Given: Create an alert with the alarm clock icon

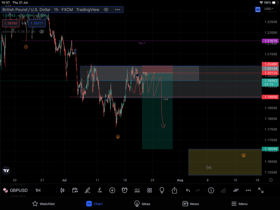Looking at the screenshot, I should point(125,190).
